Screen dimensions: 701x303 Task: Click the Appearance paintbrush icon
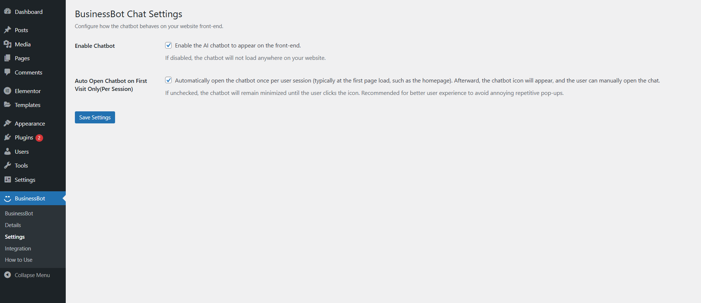(x=7, y=123)
